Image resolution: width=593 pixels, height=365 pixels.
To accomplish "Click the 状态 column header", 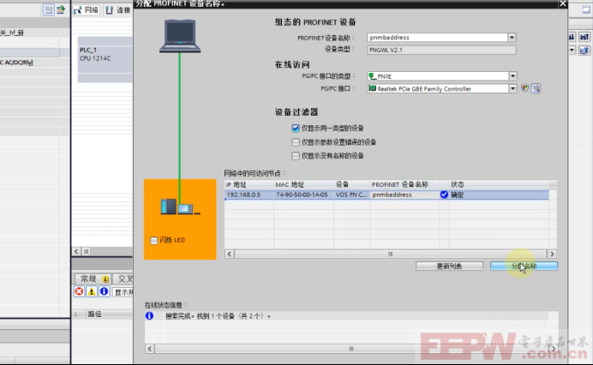I will pyautogui.click(x=499, y=184).
